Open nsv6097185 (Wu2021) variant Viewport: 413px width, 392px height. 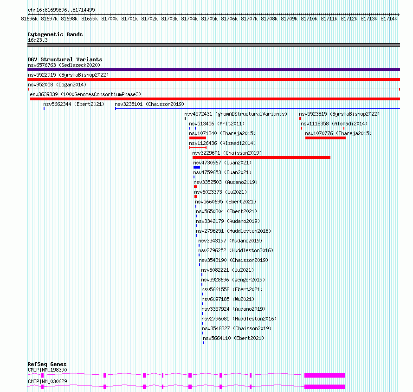pyautogui.click(x=228, y=299)
